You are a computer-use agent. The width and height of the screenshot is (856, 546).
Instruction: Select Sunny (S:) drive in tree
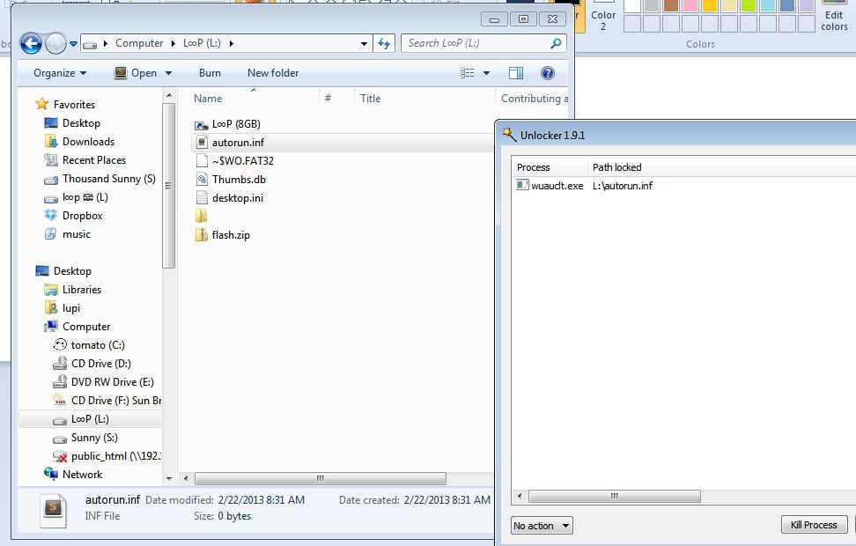[x=94, y=438]
